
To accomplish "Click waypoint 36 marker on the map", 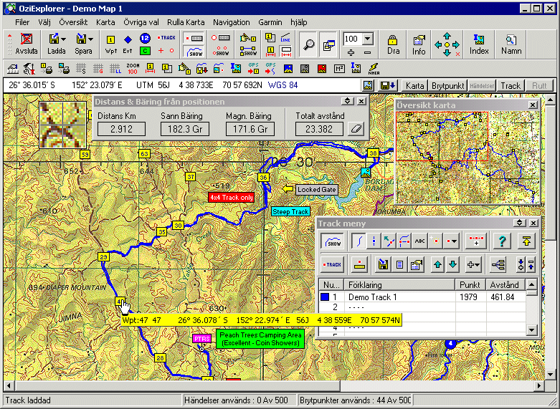I will pyautogui.click(x=263, y=178).
